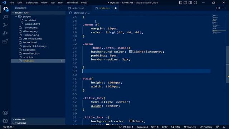The image size is (229, 129).
Task: Click the feedback icon in status bar
Action: [217, 127]
